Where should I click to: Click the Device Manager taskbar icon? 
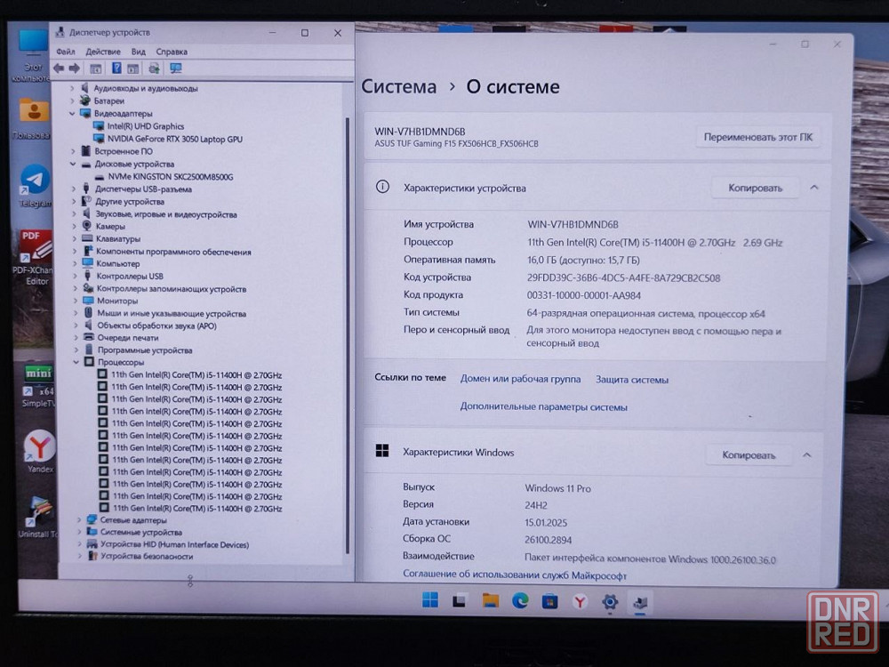click(x=640, y=602)
